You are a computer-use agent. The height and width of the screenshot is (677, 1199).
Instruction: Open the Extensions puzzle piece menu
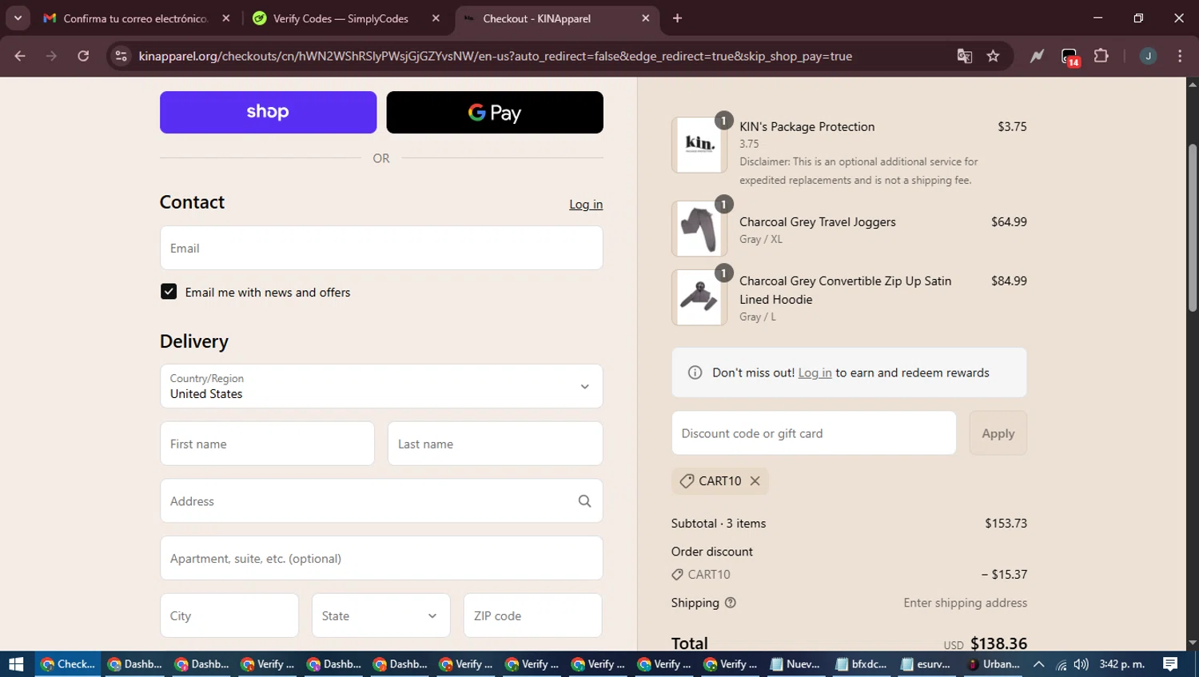coord(1101,56)
